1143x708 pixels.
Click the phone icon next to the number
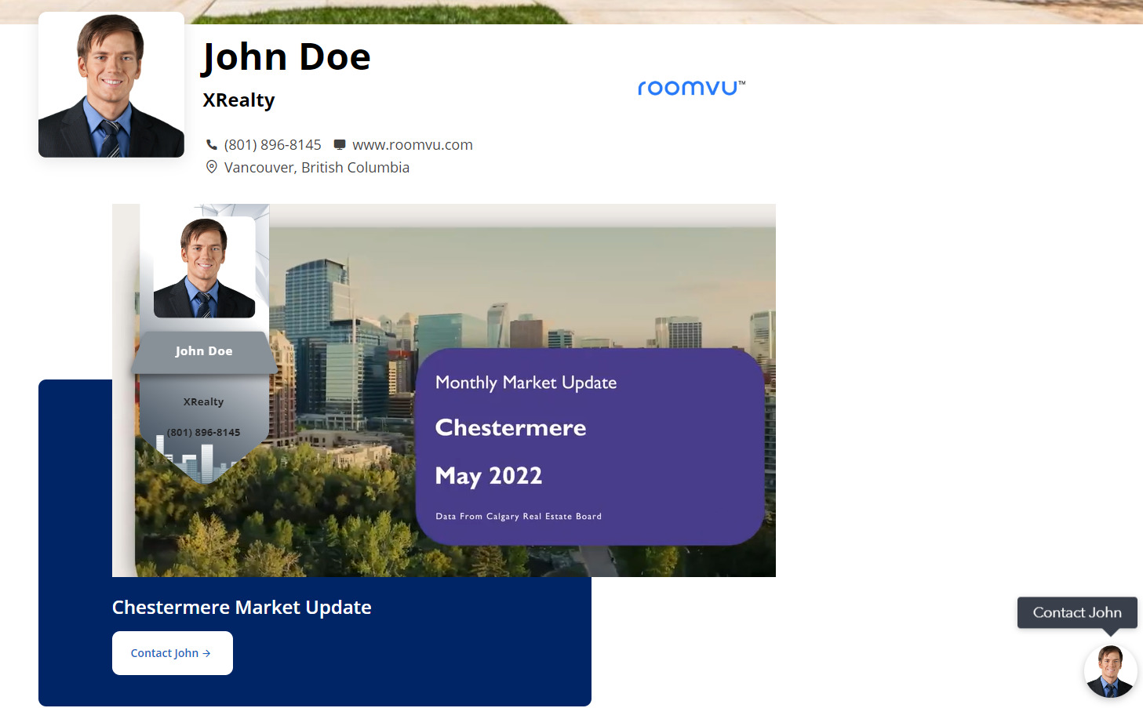pos(212,144)
